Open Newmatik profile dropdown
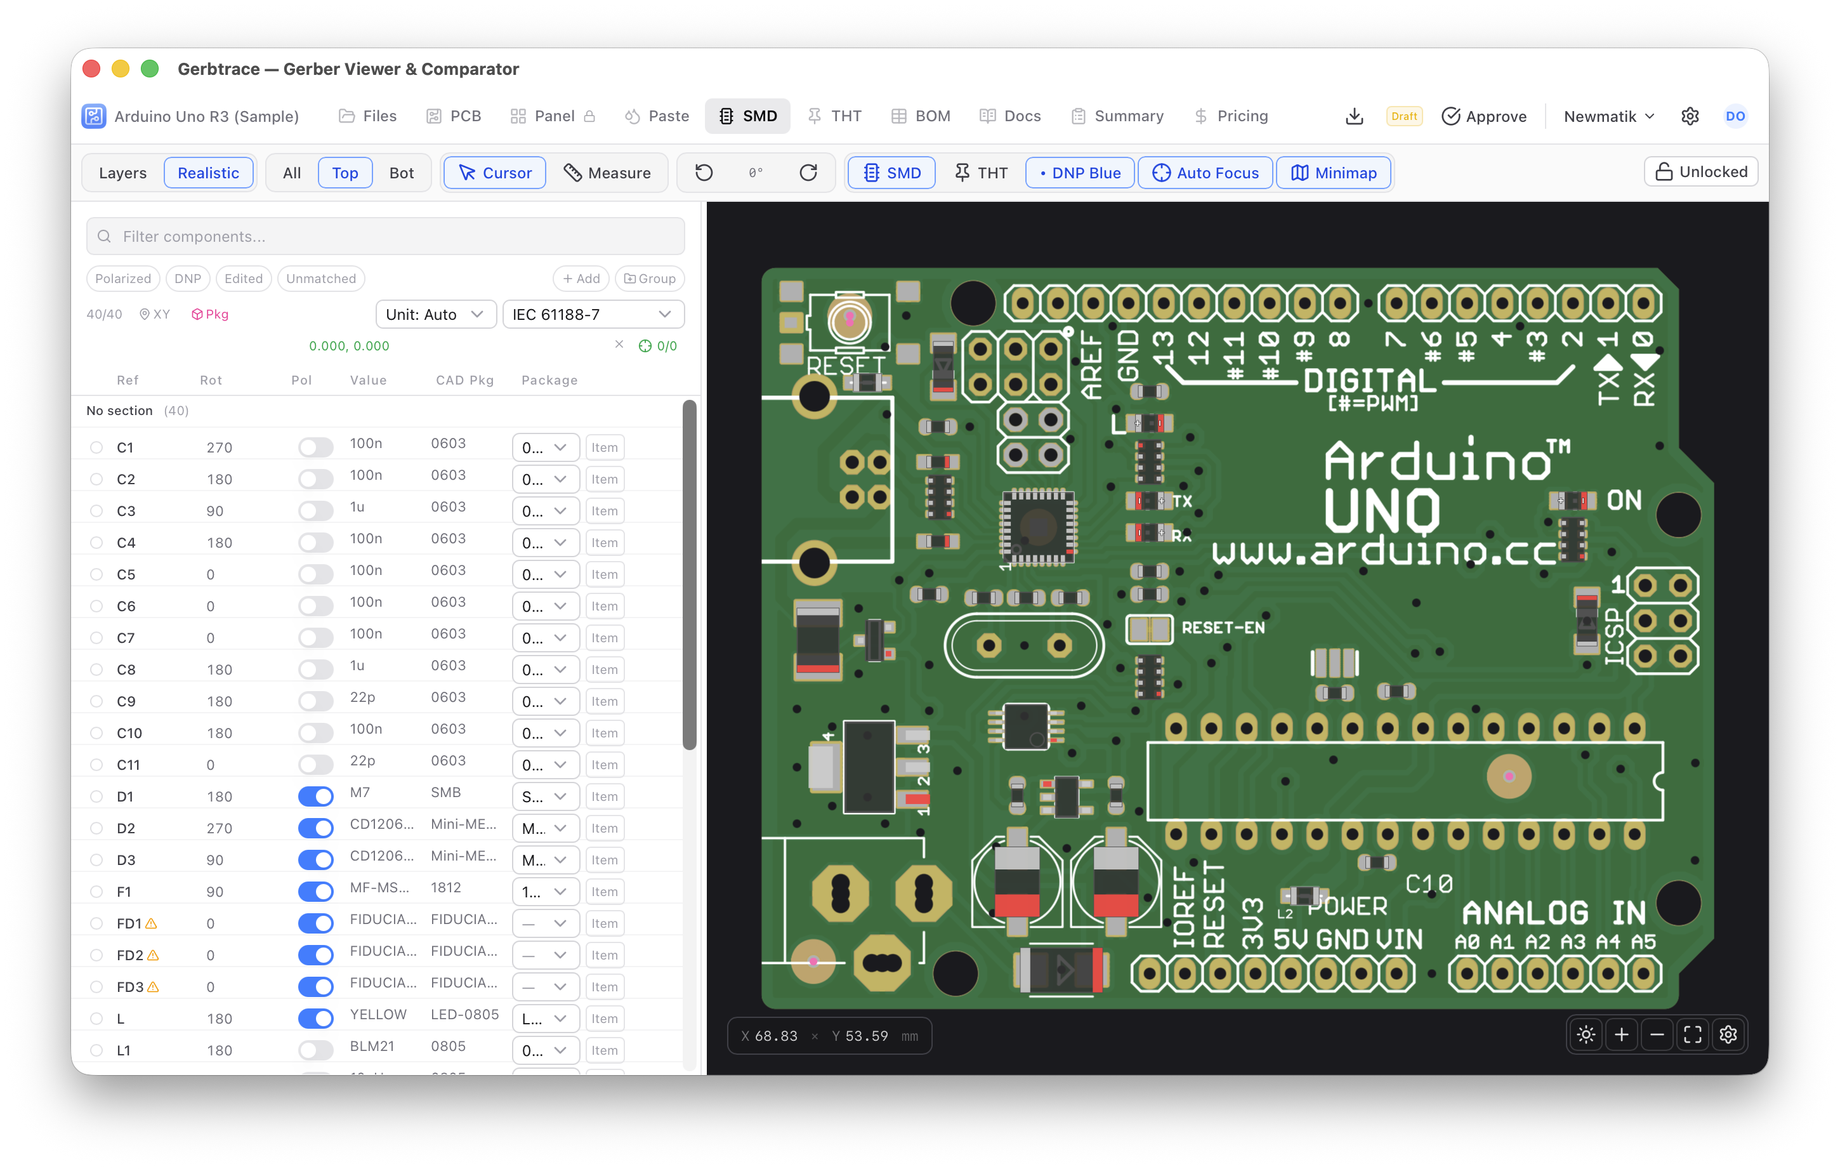The image size is (1840, 1169). tap(1608, 116)
